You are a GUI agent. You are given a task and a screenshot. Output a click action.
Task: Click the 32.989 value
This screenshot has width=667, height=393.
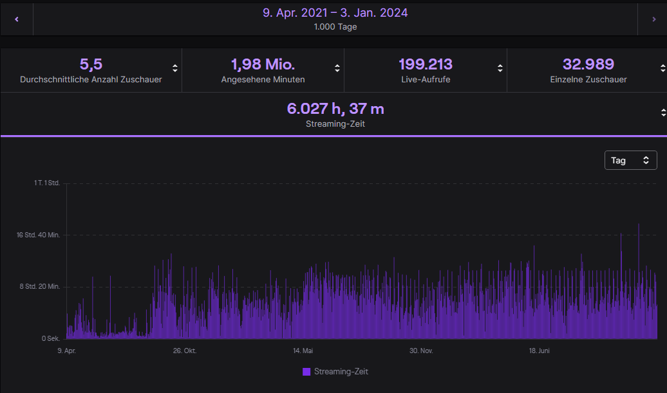[x=588, y=64]
